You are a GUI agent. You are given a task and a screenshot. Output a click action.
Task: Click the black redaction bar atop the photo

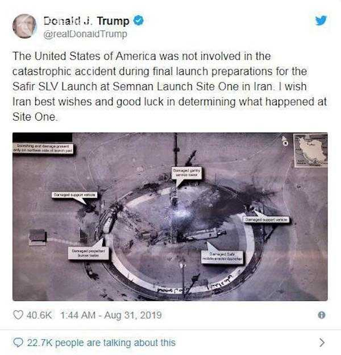[42, 137]
